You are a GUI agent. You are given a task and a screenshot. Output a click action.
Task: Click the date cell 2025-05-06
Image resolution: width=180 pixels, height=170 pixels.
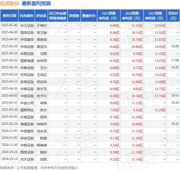pos(10,25)
